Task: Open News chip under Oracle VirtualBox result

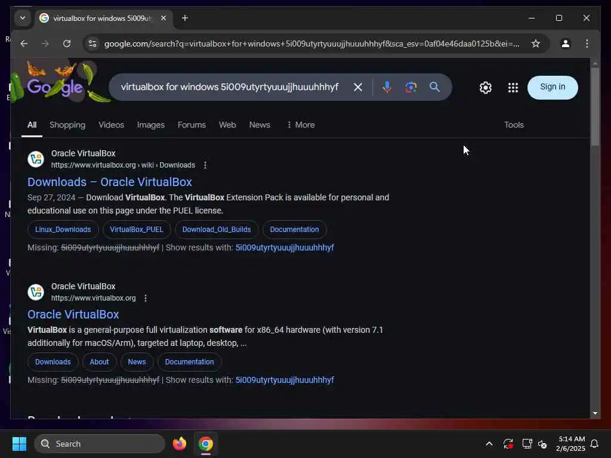Action: point(137,362)
